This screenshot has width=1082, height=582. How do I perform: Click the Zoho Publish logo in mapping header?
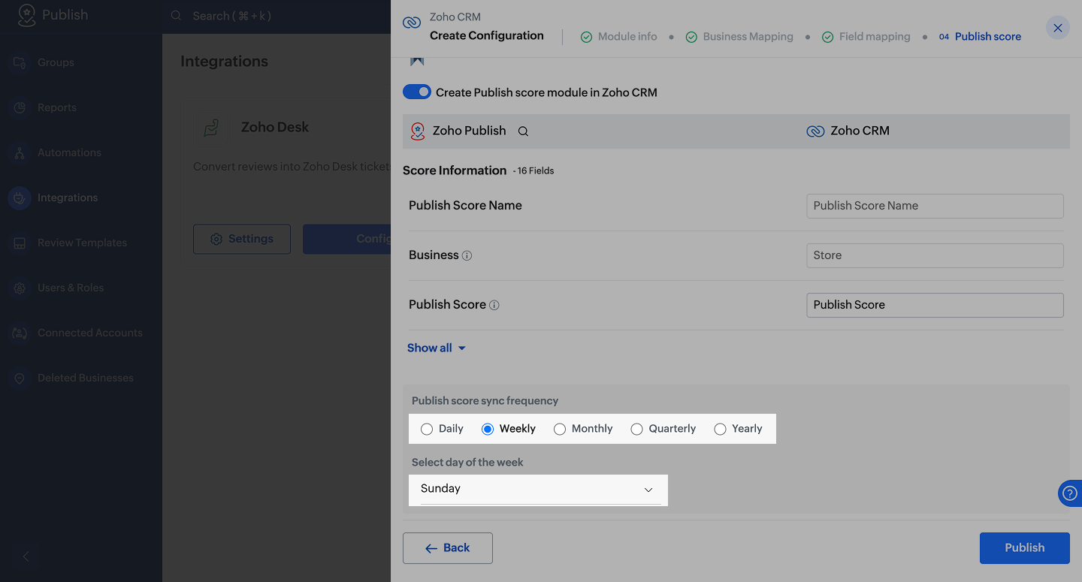click(418, 131)
